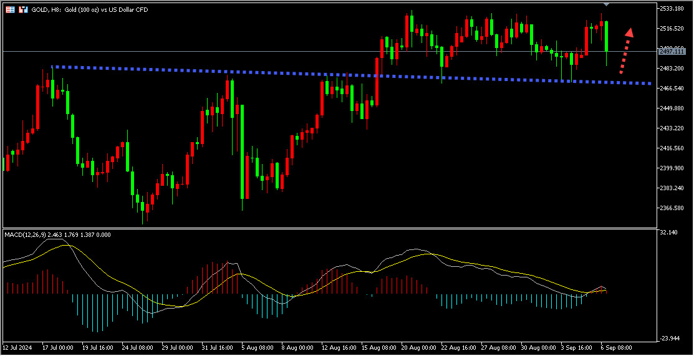Click the grey chart shift triangle marker
The height and width of the screenshot is (356, 694).
[x=606, y=4]
